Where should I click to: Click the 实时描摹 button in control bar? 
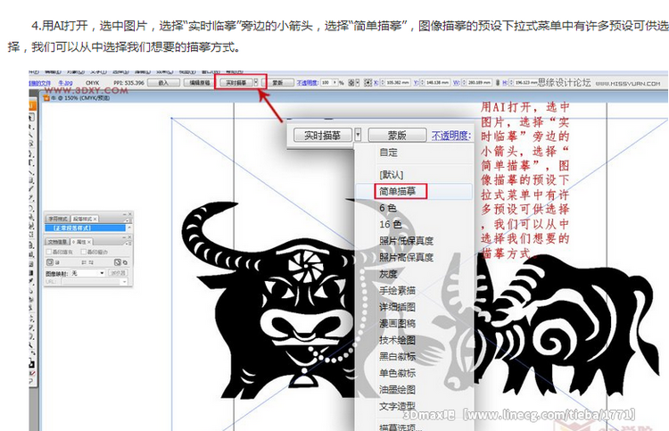click(236, 82)
